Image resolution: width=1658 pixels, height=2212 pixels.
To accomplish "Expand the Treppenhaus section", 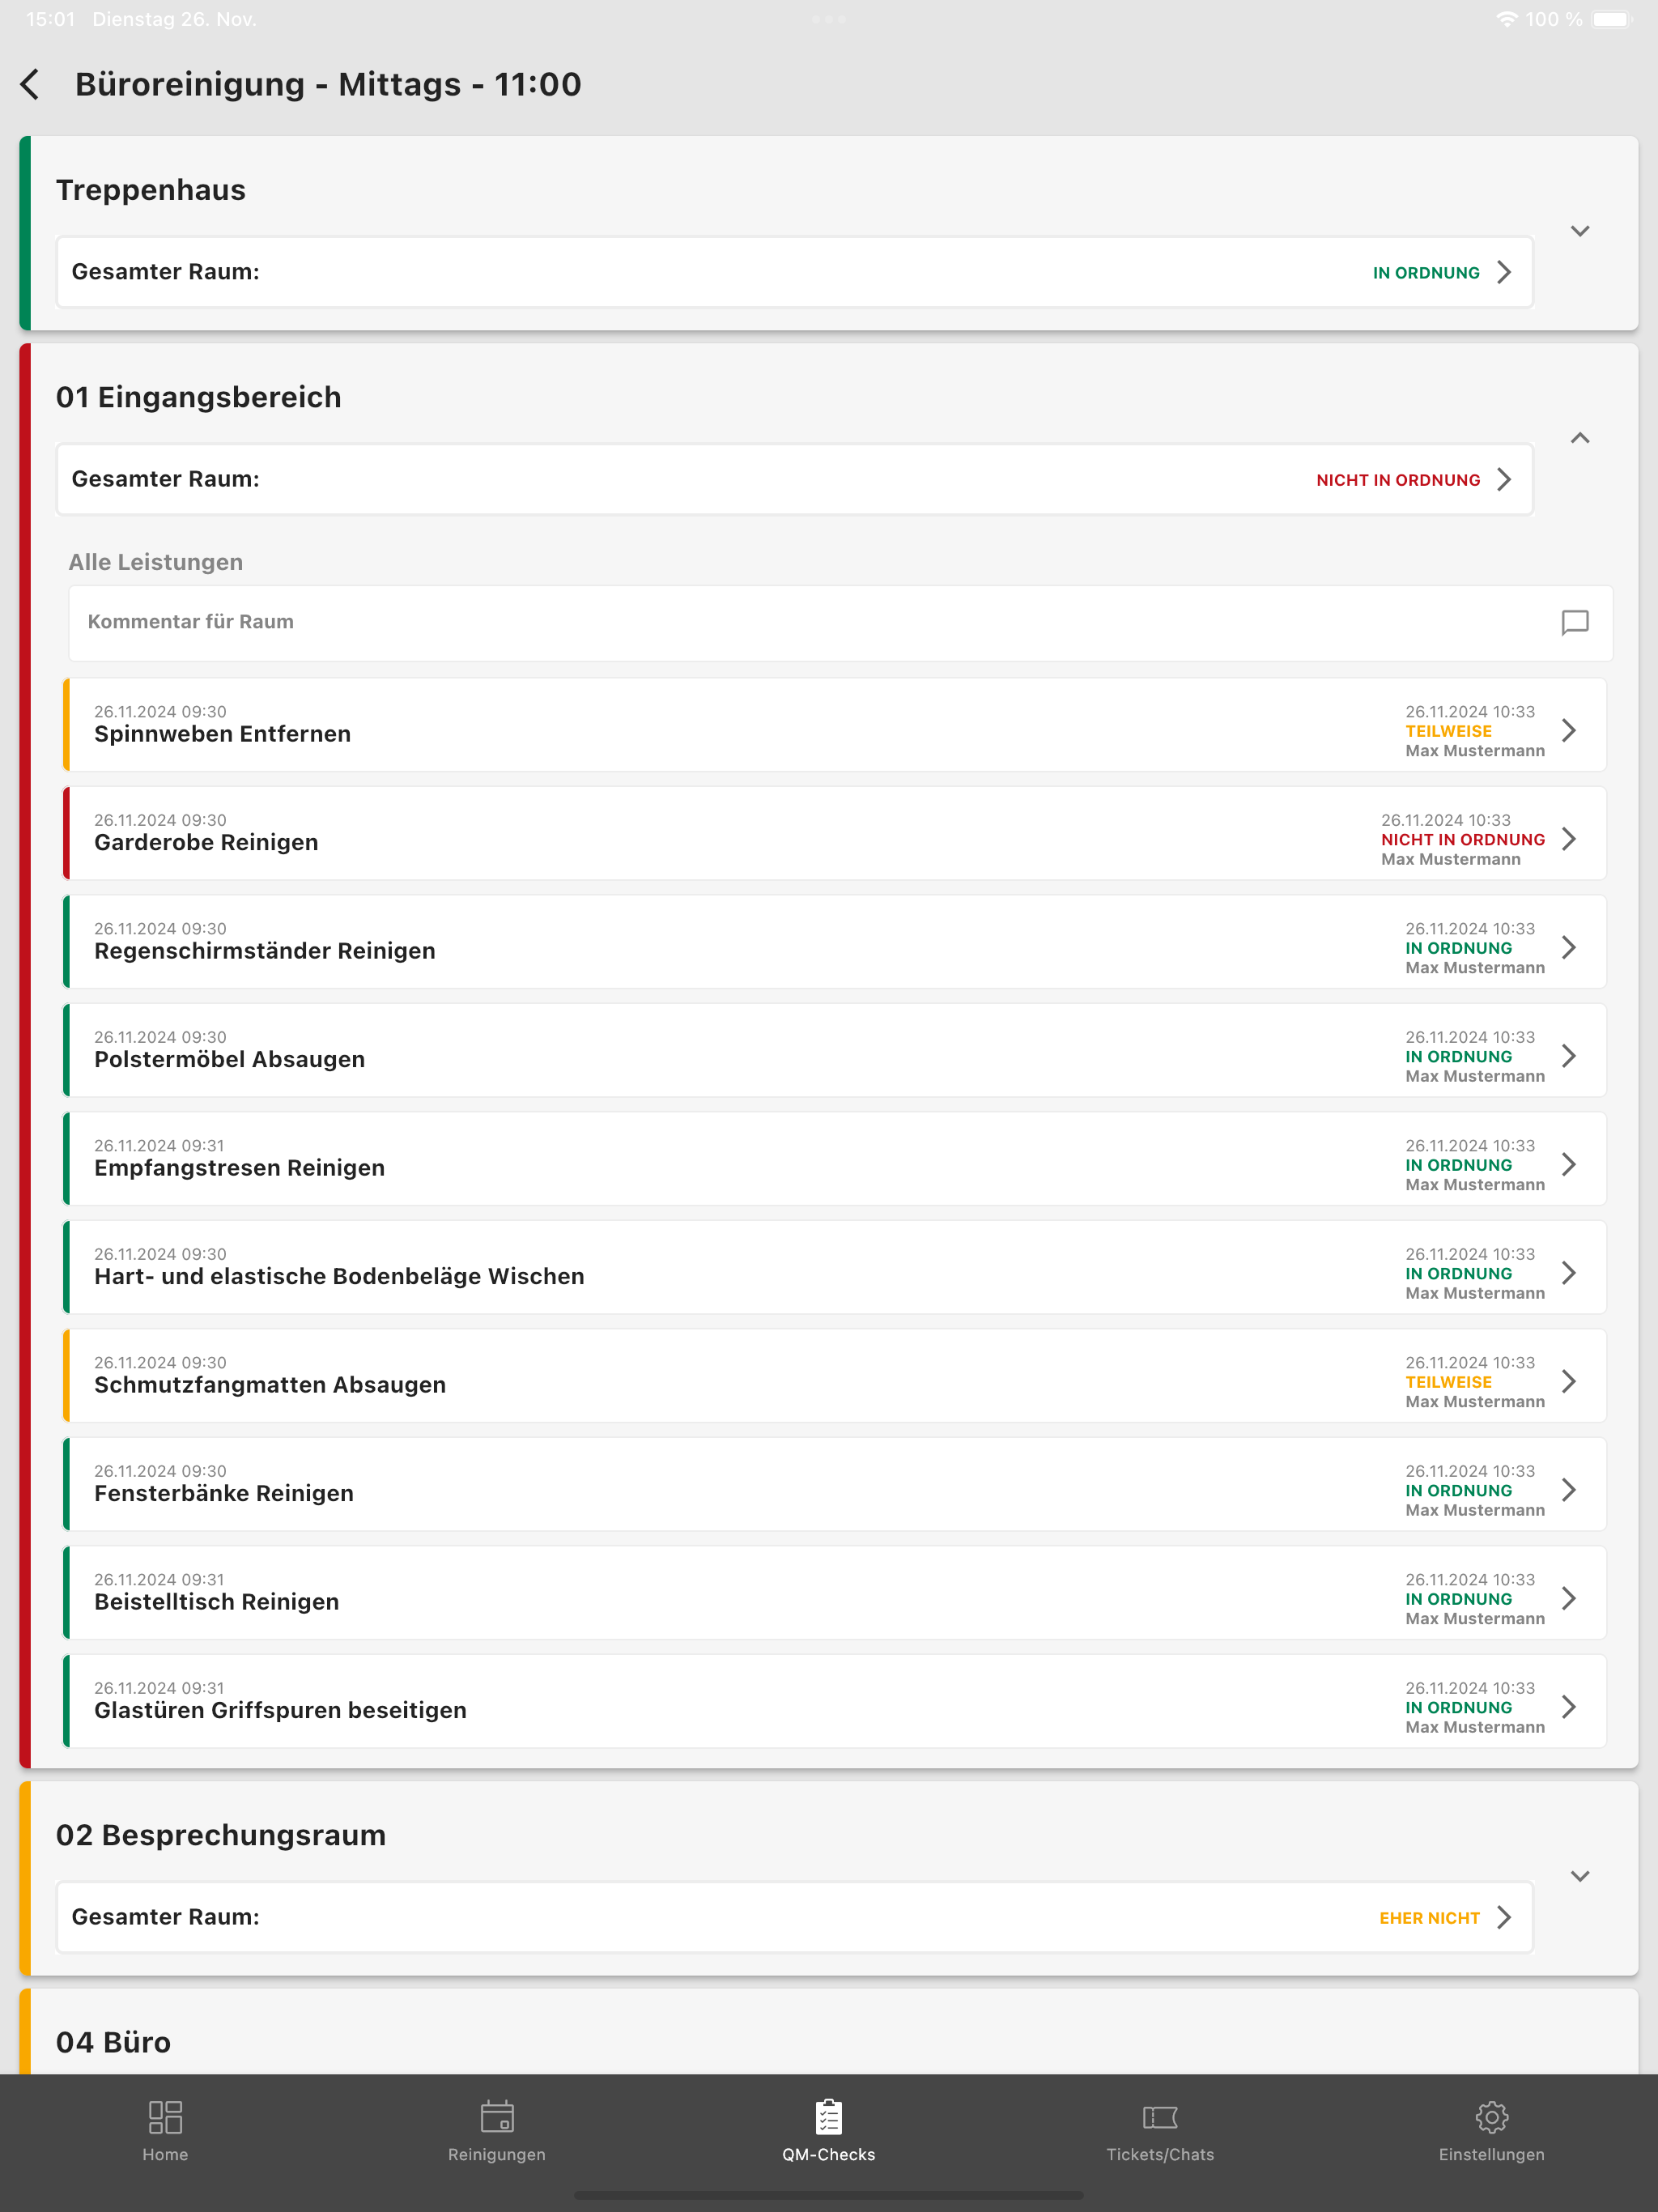I will coord(1580,231).
